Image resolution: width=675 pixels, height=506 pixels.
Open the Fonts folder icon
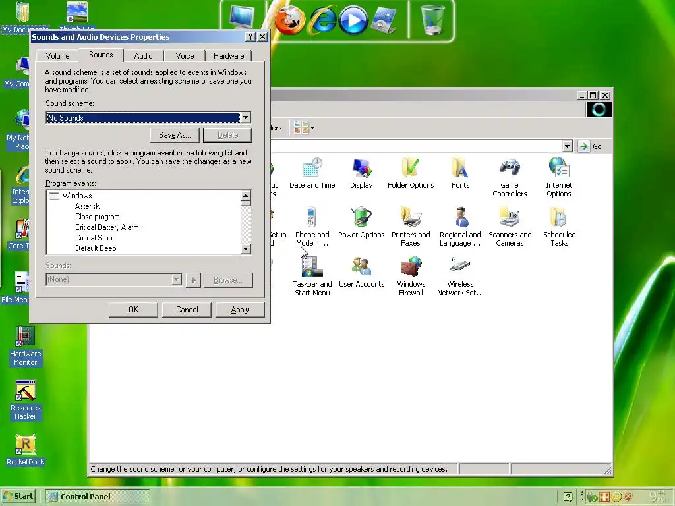pos(460,173)
